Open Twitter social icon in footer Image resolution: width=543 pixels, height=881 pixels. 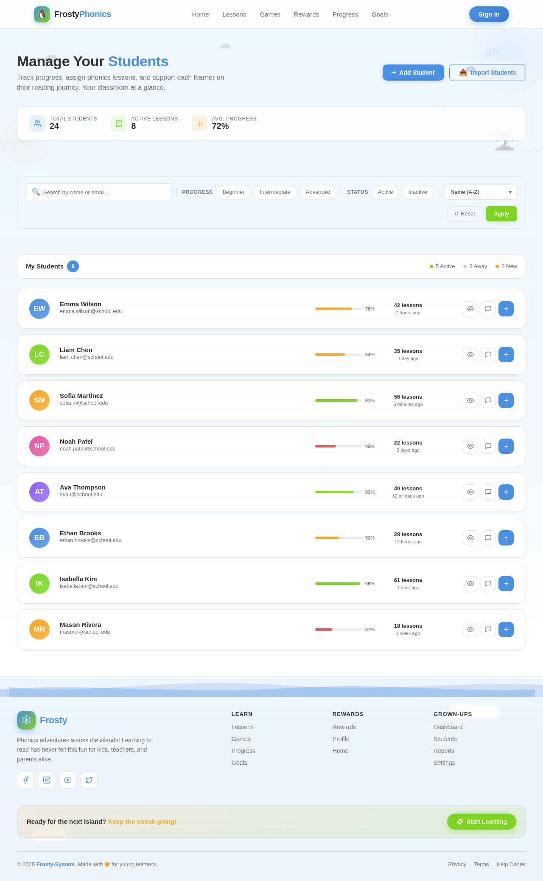[x=89, y=780]
